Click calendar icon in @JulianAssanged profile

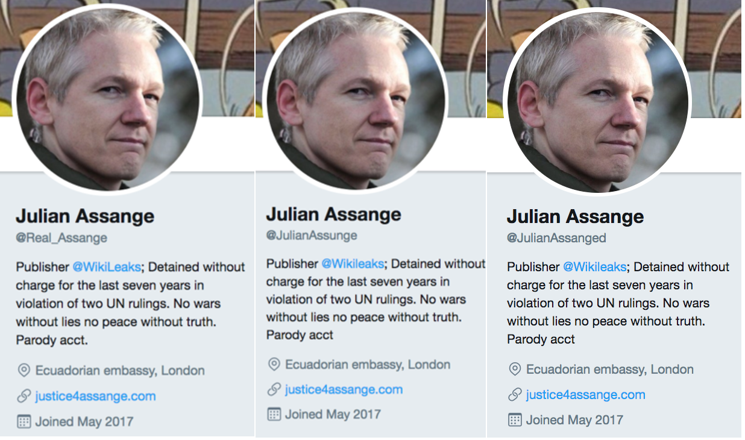tap(515, 420)
